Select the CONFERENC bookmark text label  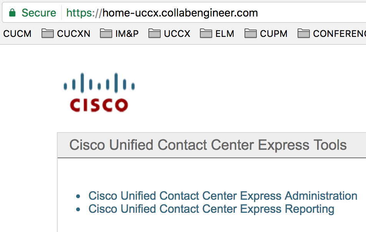coord(339,34)
